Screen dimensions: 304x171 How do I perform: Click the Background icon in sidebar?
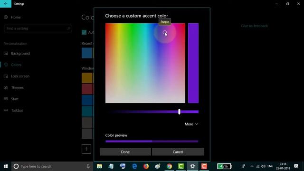click(x=6, y=53)
